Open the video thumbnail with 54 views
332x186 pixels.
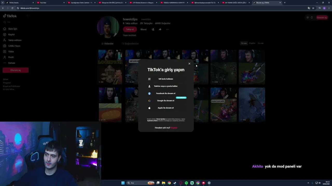point(110,67)
